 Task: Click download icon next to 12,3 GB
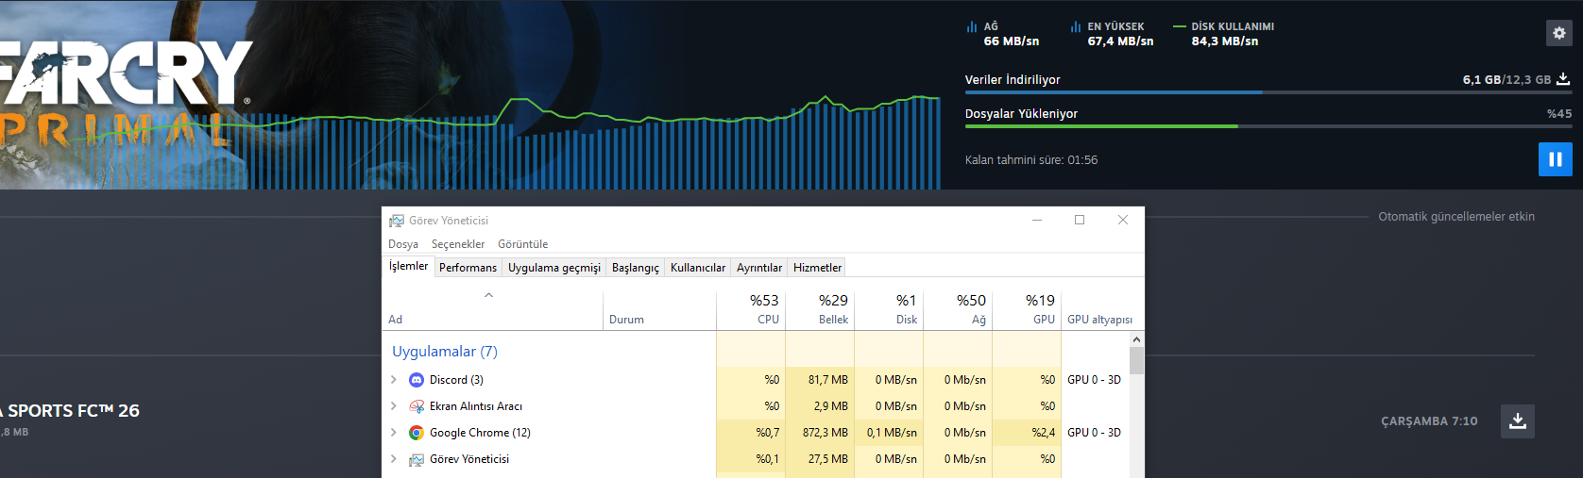pos(1563,79)
